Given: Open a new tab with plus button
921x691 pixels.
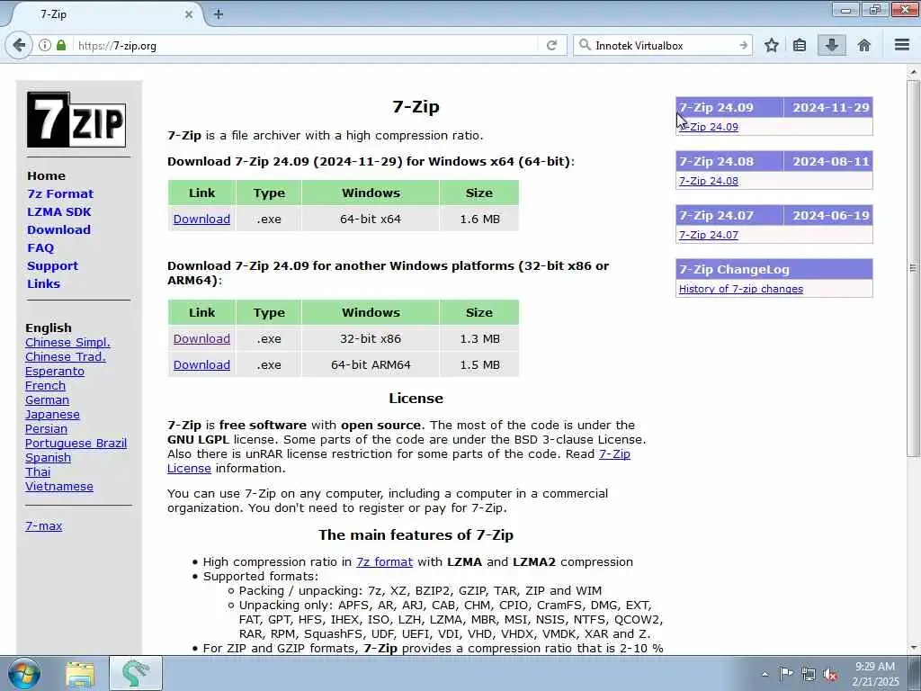Looking at the screenshot, I should (219, 14).
